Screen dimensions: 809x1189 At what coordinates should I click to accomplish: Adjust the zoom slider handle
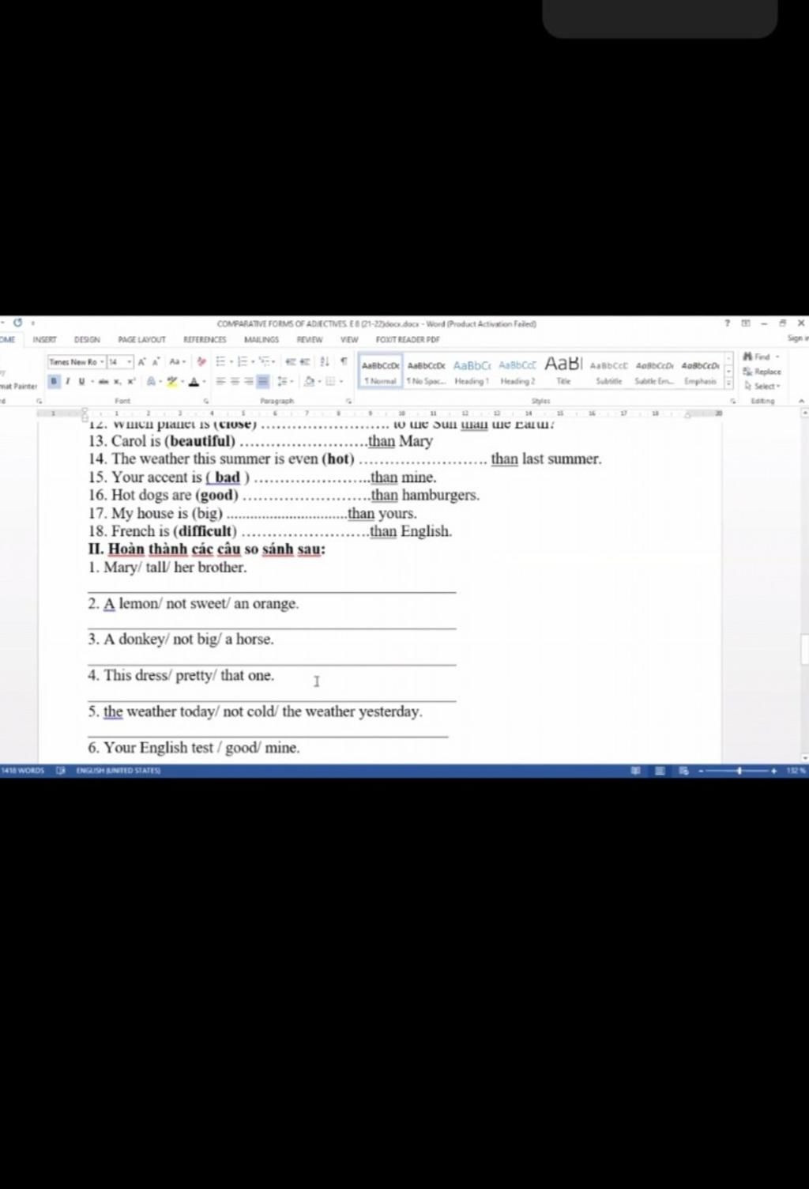pos(739,770)
